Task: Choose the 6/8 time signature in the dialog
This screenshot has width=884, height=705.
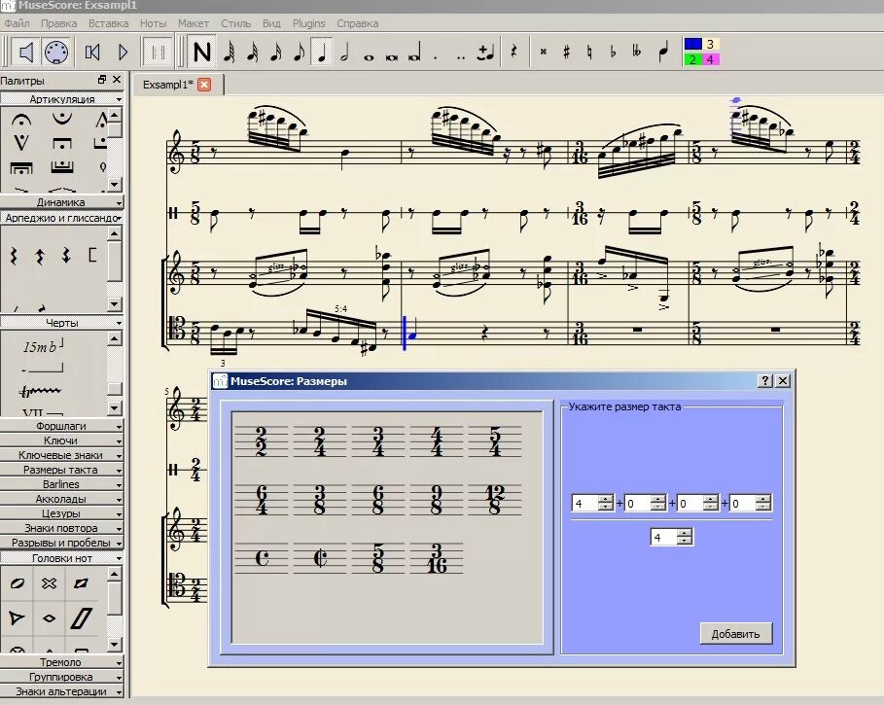Action: (377, 499)
